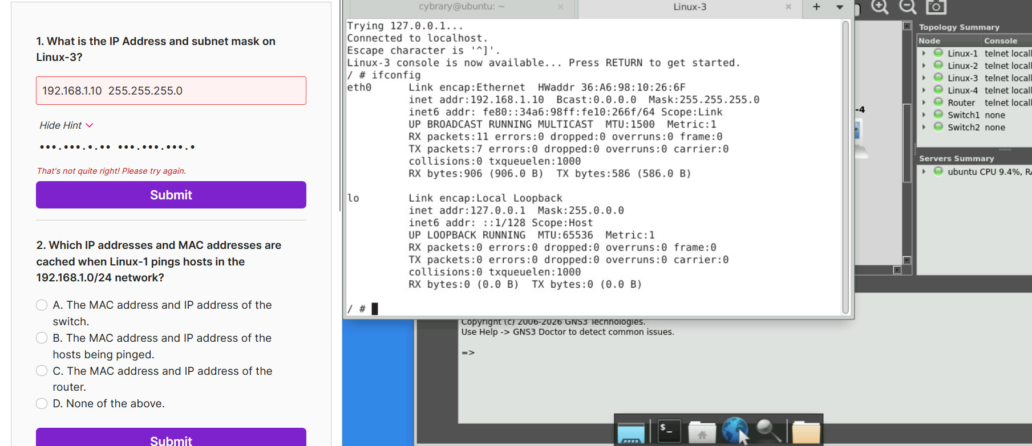Select answer D None of the above

click(x=42, y=403)
